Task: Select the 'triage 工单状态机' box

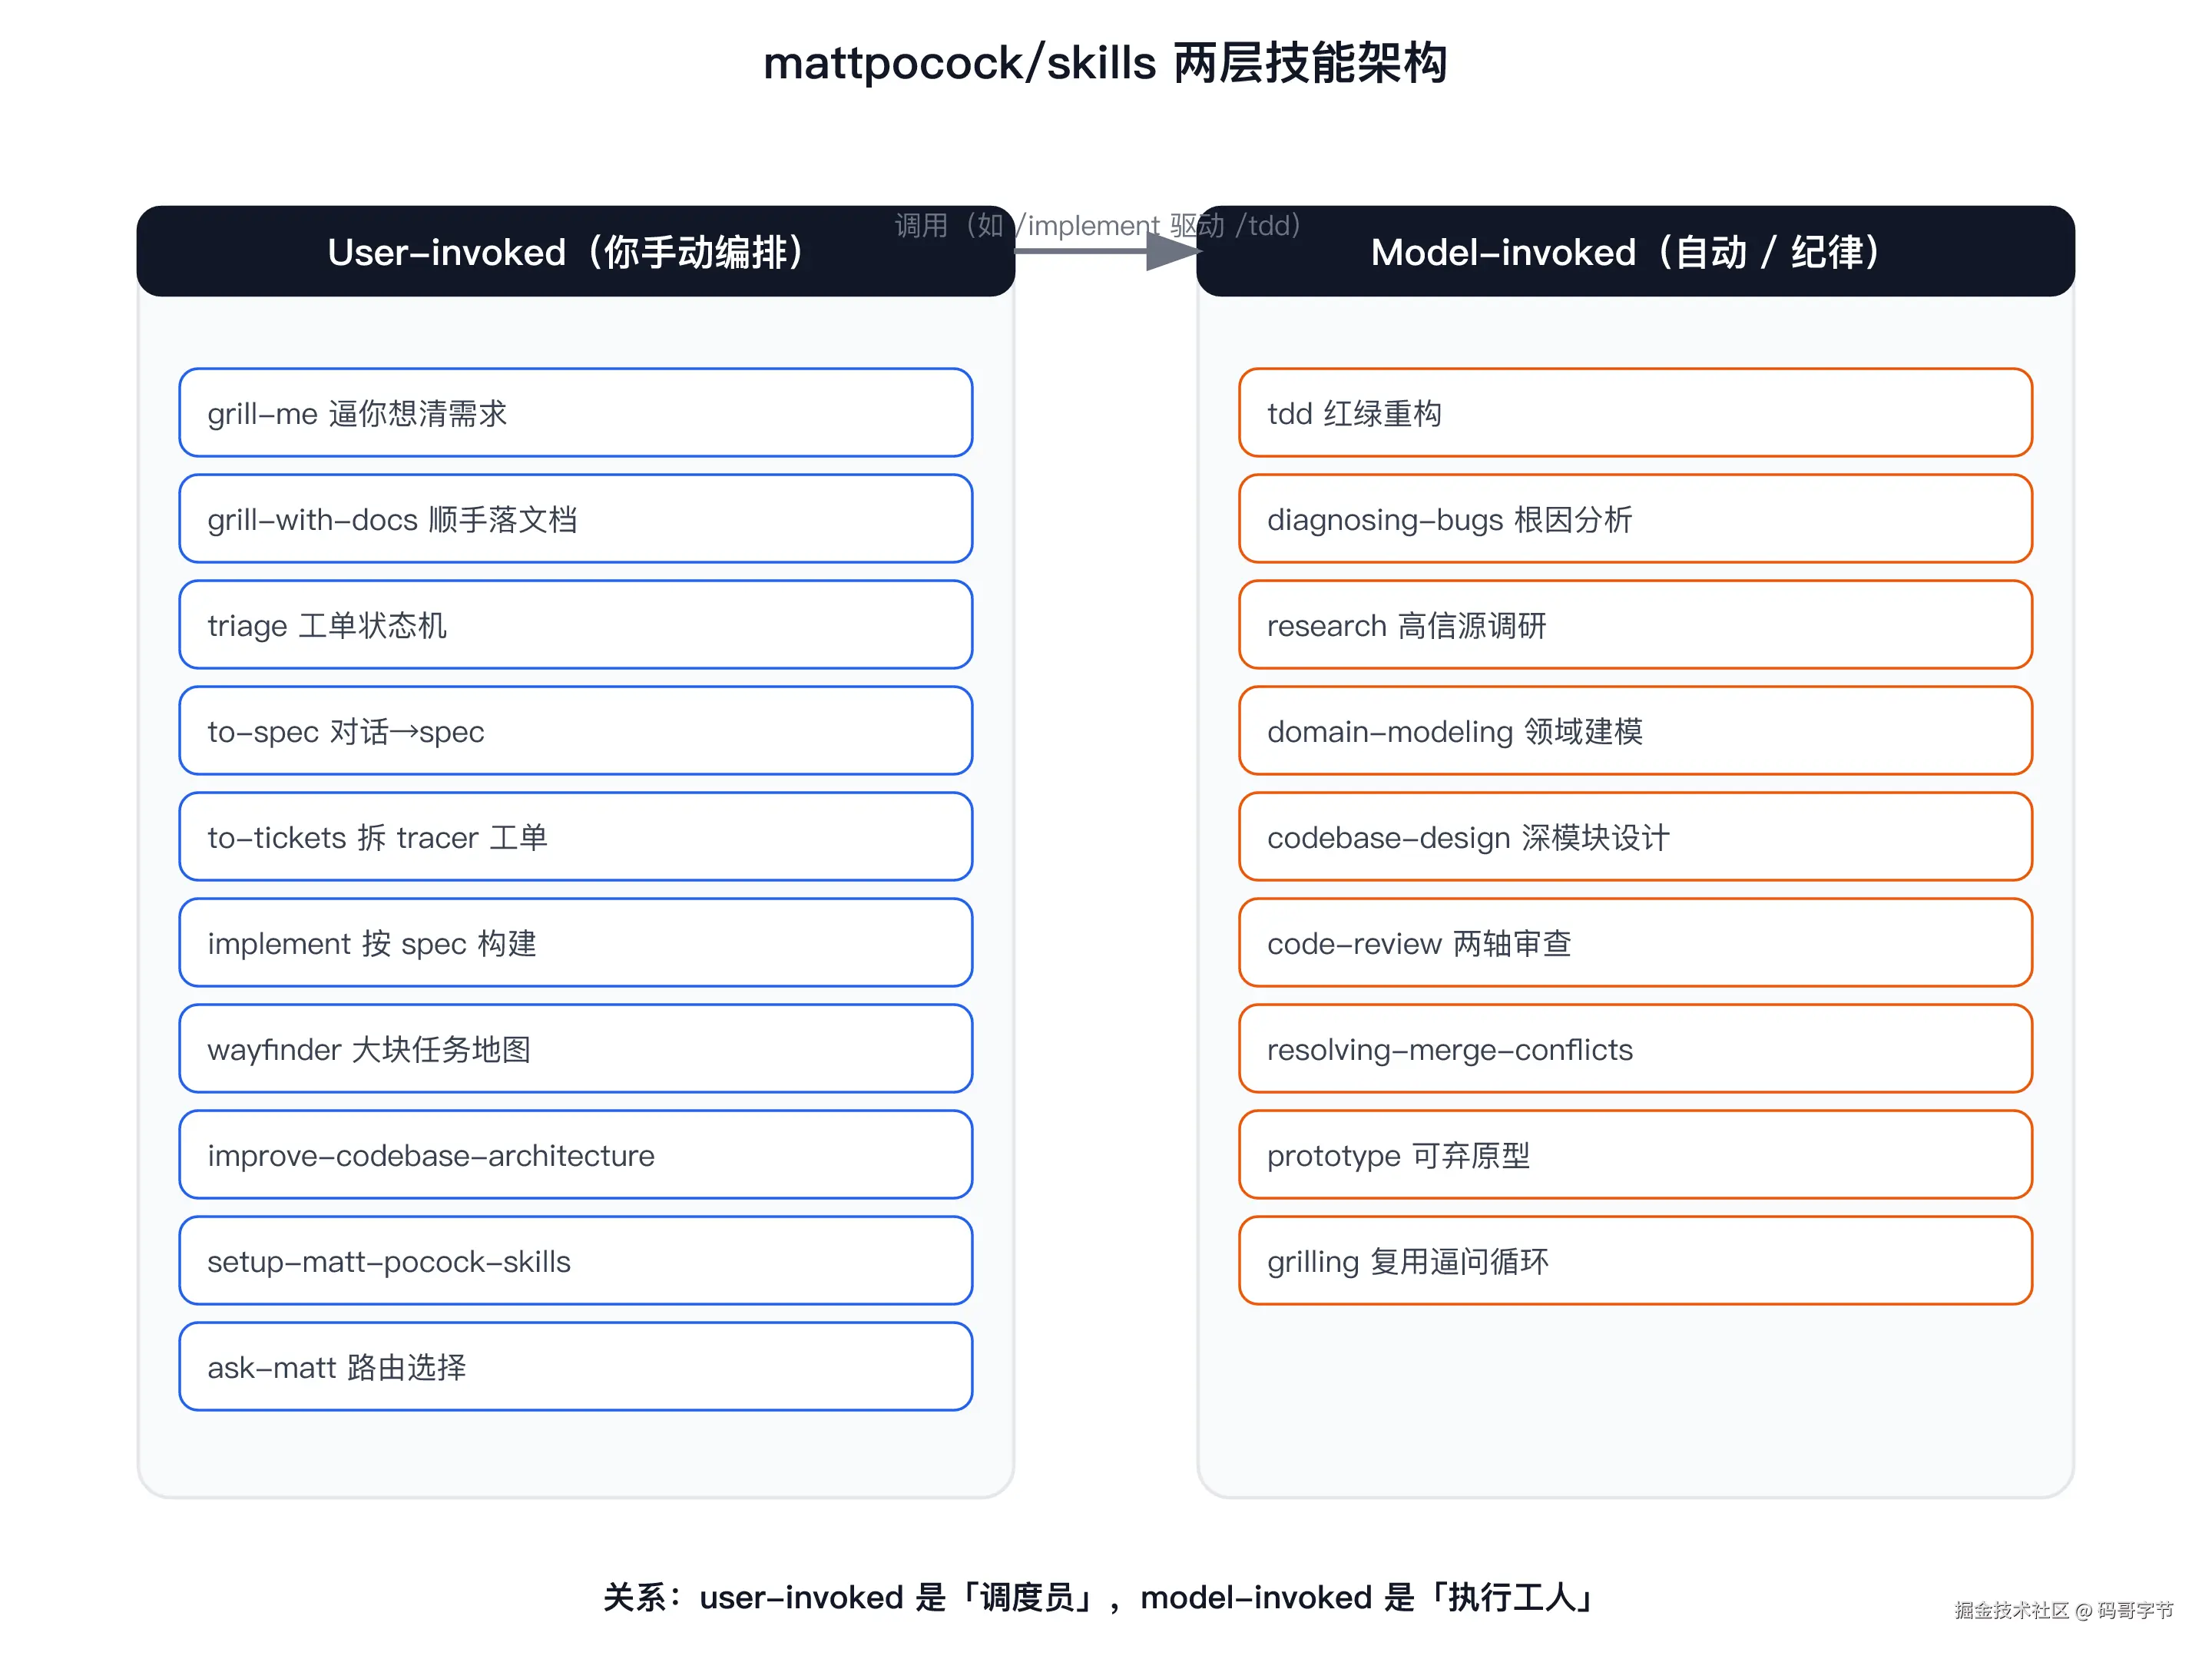Action: tap(576, 625)
